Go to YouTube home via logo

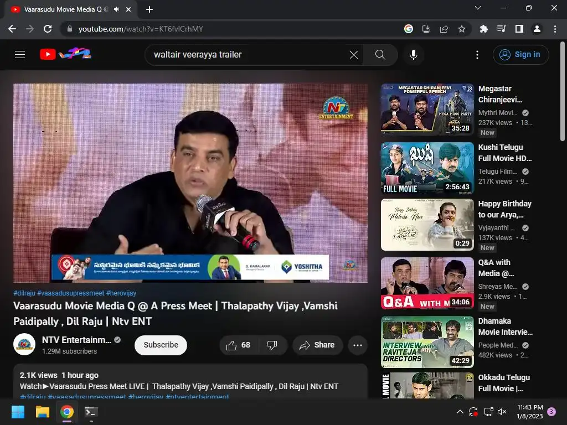pos(65,54)
